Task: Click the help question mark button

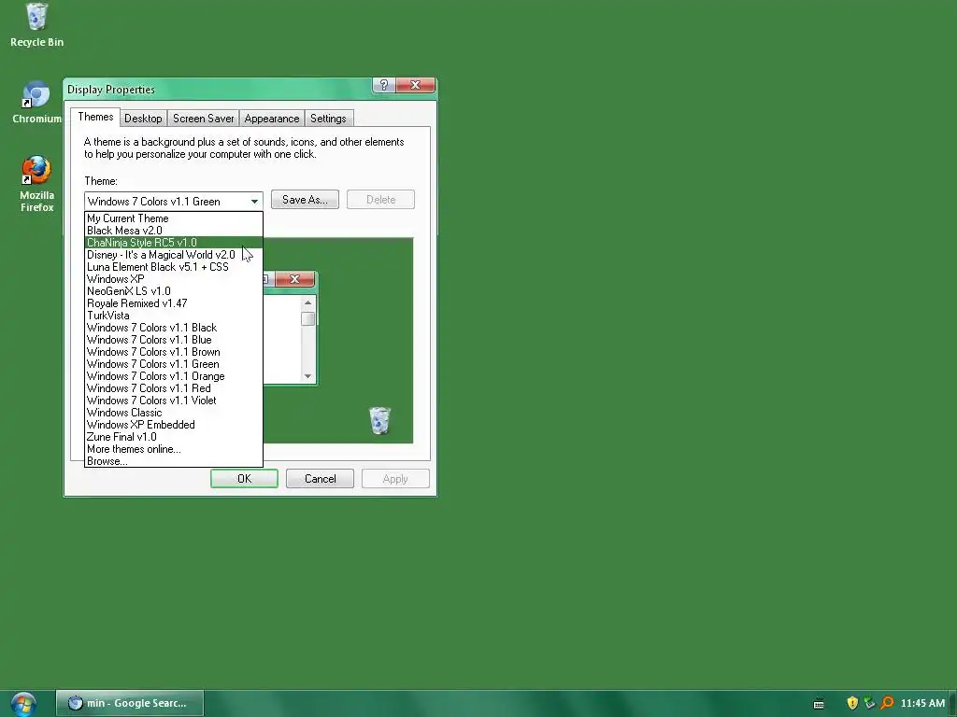Action: pyautogui.click(x=384, y=85)
